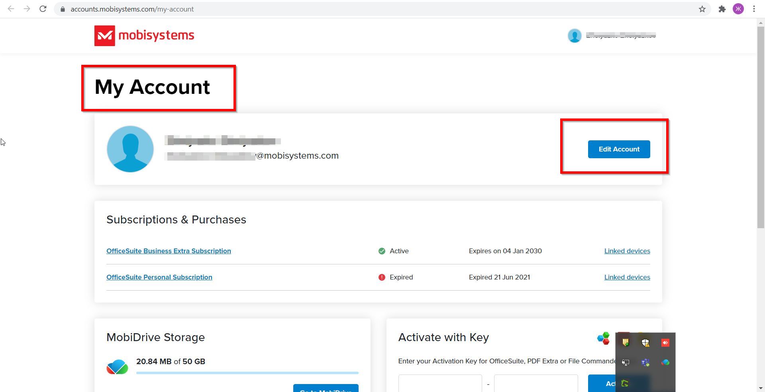
Task: Go back using the browser back arrow
Action: pyautogui.click(x=11, y=9)
